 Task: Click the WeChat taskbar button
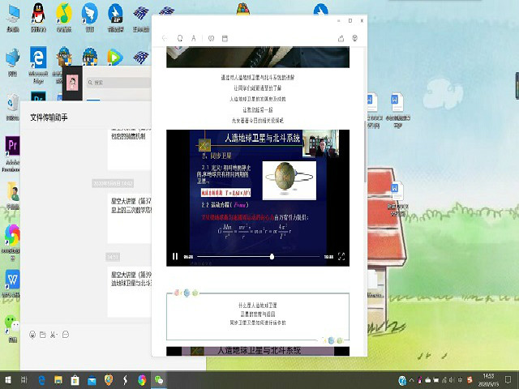[159, 380]
